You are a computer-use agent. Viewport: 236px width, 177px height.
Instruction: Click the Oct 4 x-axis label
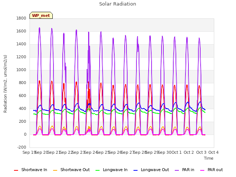(214, 152)
